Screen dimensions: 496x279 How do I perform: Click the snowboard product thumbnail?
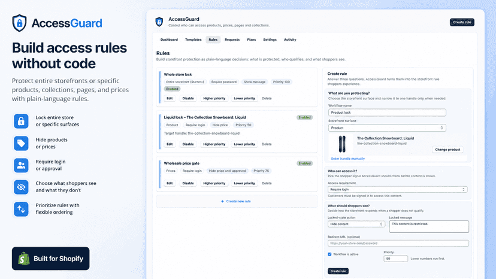tap(342, 144)
